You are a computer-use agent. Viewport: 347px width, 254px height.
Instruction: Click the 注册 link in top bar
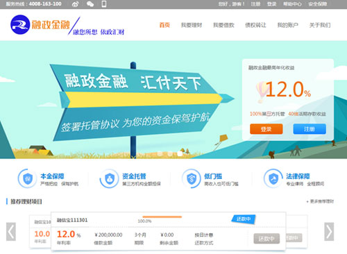click(x=256, y=4)
